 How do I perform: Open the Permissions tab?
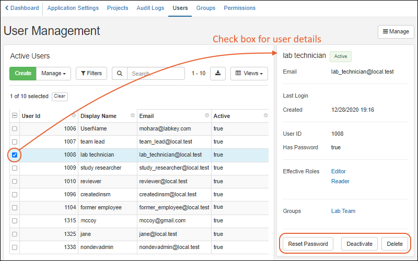[239, 8]
